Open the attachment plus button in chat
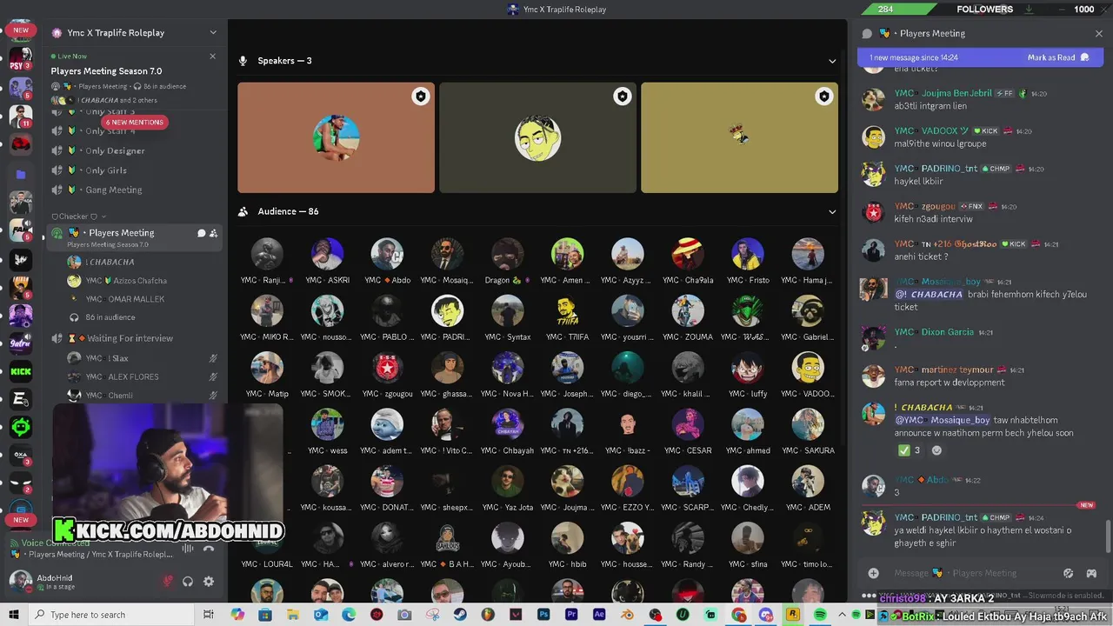Screen dimensions: 1113x626 [873, 573]
